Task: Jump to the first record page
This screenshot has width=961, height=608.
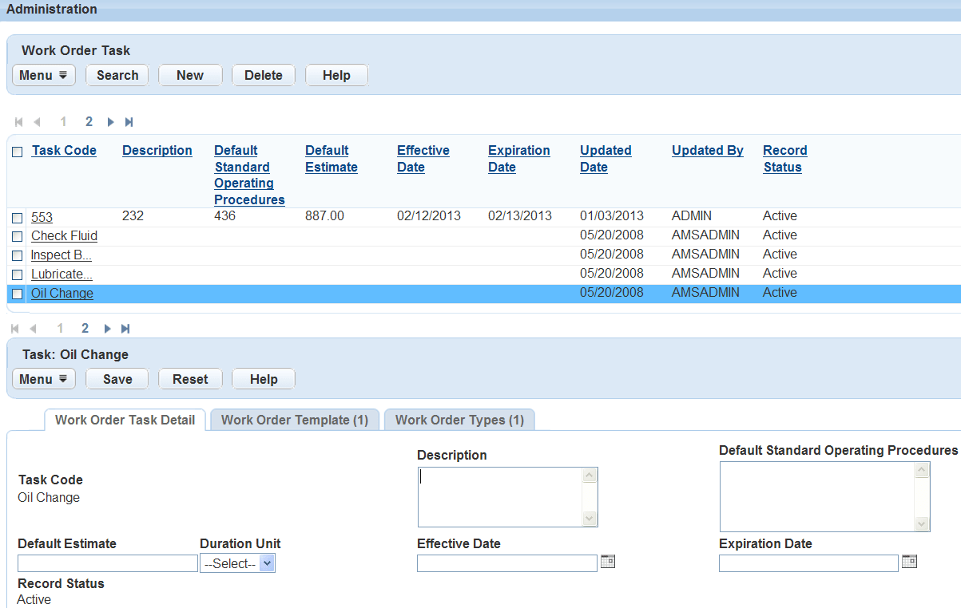Action: tap(18, 121)
